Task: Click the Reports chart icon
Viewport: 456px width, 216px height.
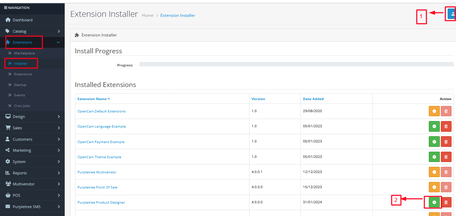Action: [x=8, y=173]
